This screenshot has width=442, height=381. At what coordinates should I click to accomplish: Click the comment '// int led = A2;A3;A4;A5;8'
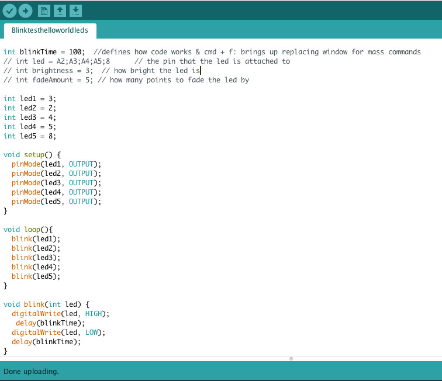(x=57, y=61)
